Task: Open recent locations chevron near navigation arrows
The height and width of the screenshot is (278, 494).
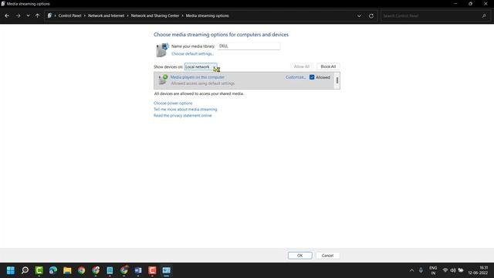Action: click(28, 15)
